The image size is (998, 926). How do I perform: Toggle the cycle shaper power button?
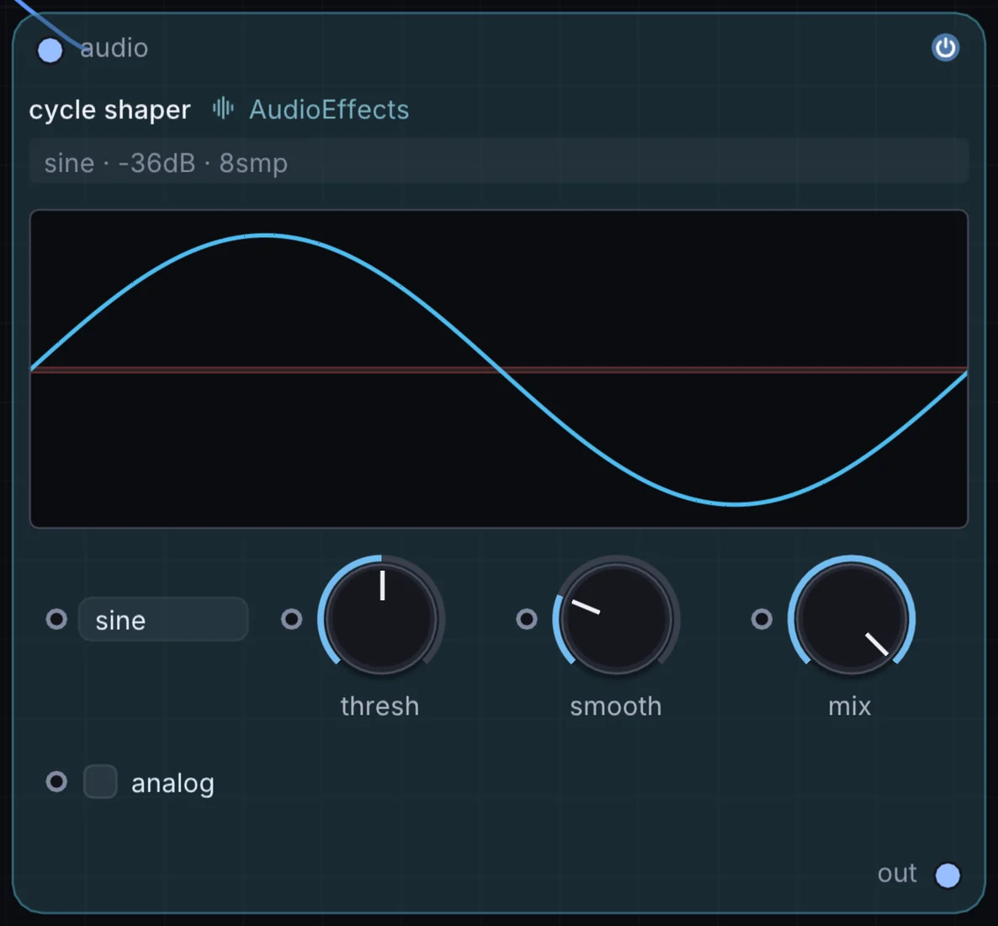(945, 48)
